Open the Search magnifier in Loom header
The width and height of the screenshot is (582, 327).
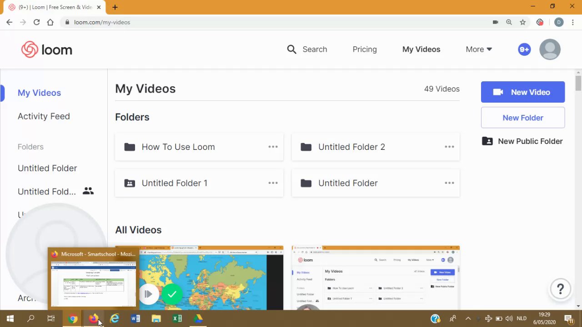point(292,49)
